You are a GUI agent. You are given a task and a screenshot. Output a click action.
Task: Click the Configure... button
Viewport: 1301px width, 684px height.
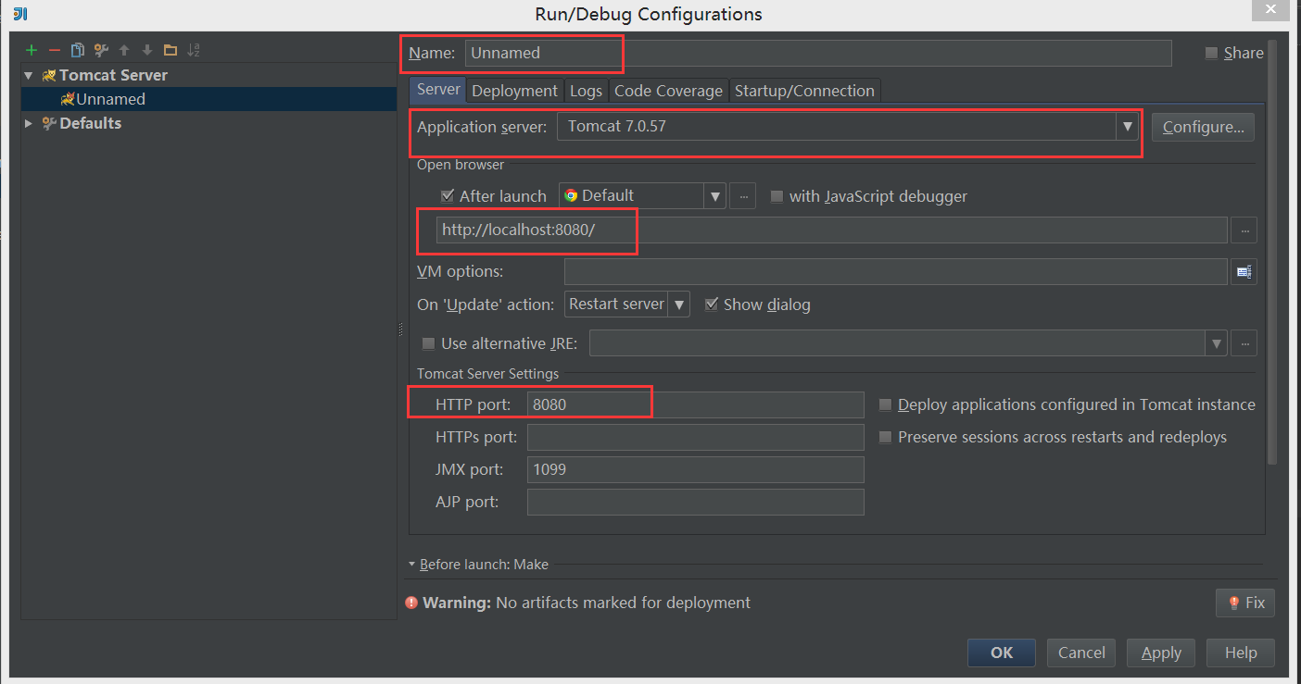[1203, 127]
